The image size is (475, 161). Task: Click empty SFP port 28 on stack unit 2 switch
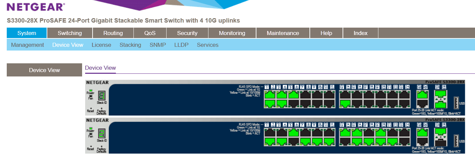point(440,142)
